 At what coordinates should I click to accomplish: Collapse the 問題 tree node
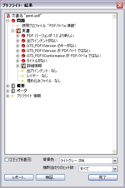click(7, 21)
